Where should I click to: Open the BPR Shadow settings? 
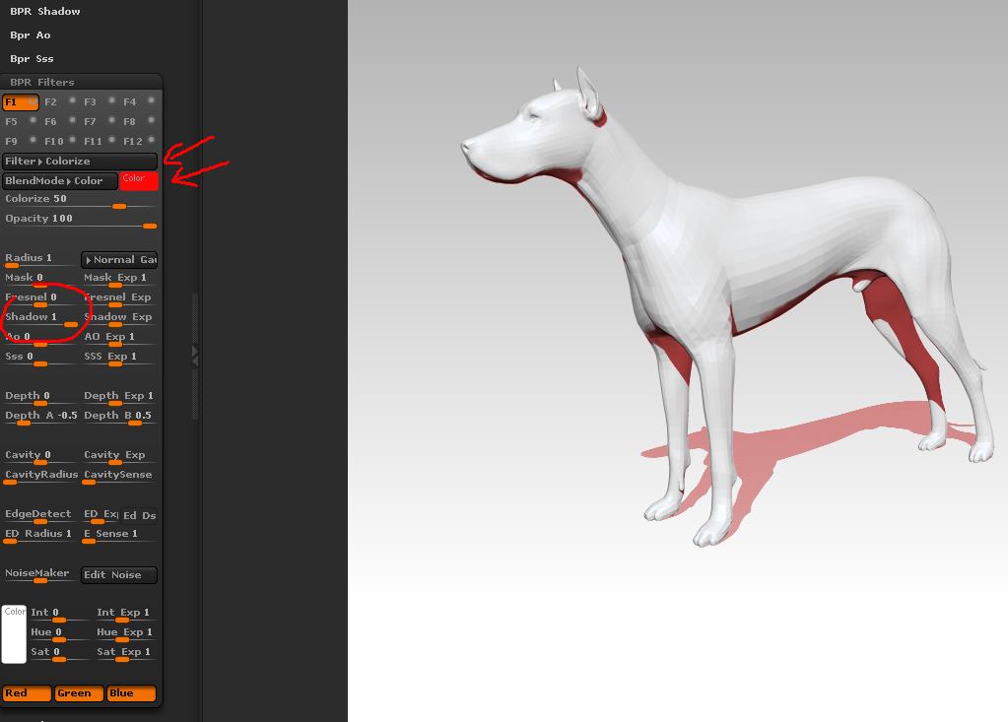coord(43,11)
